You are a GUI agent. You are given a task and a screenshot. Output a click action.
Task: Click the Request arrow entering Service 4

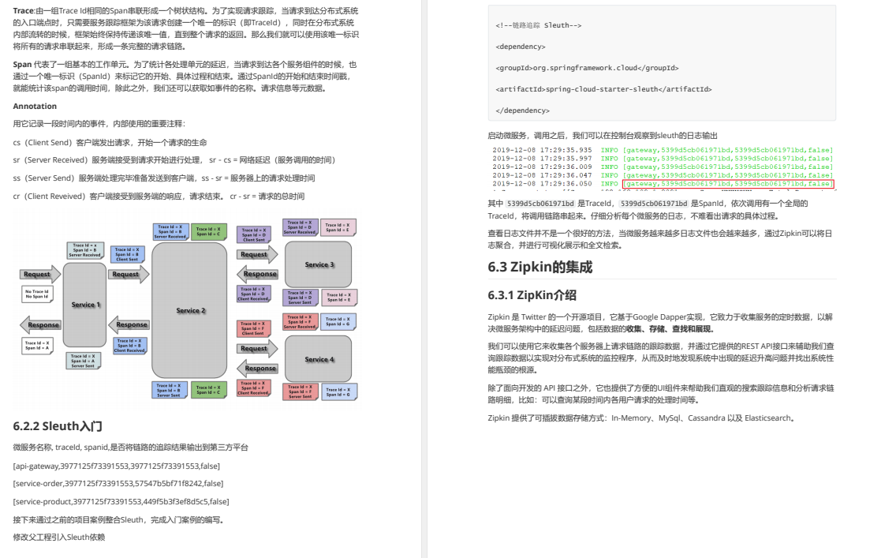[x=256, y=348]
